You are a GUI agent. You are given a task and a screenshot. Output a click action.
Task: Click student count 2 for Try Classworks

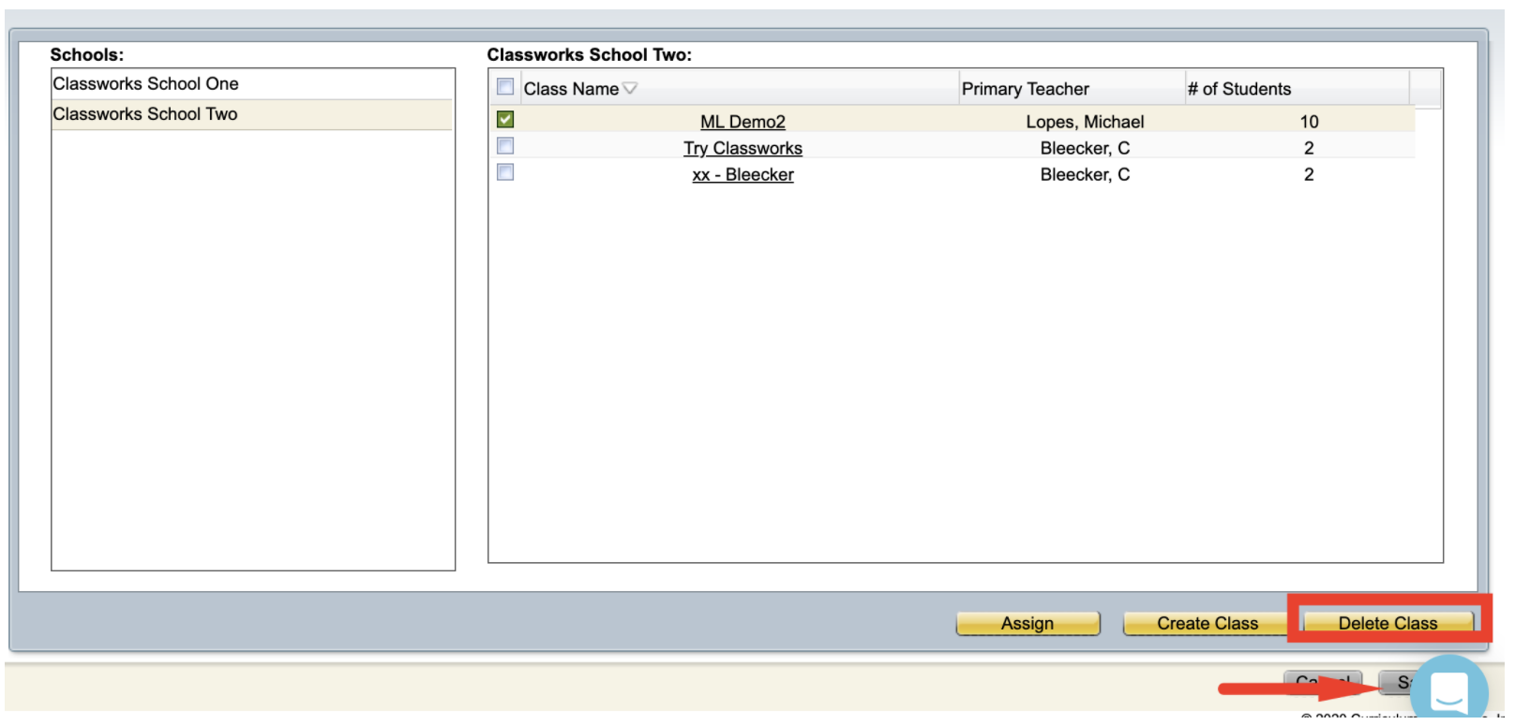click(x=1309, y=148)
